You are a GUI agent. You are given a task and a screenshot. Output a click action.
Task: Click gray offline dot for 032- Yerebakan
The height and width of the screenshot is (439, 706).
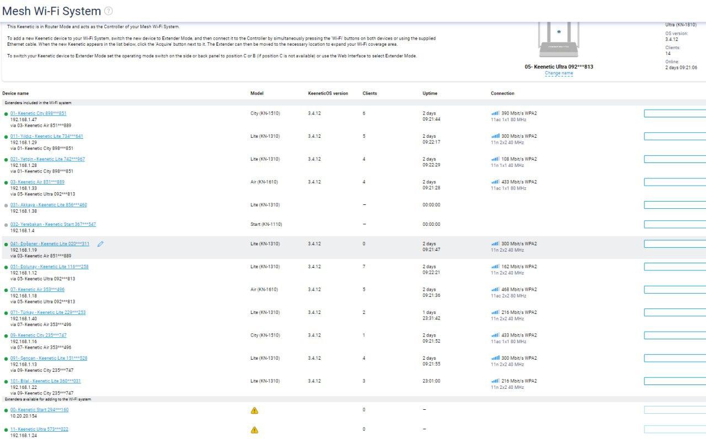(6, 225)
